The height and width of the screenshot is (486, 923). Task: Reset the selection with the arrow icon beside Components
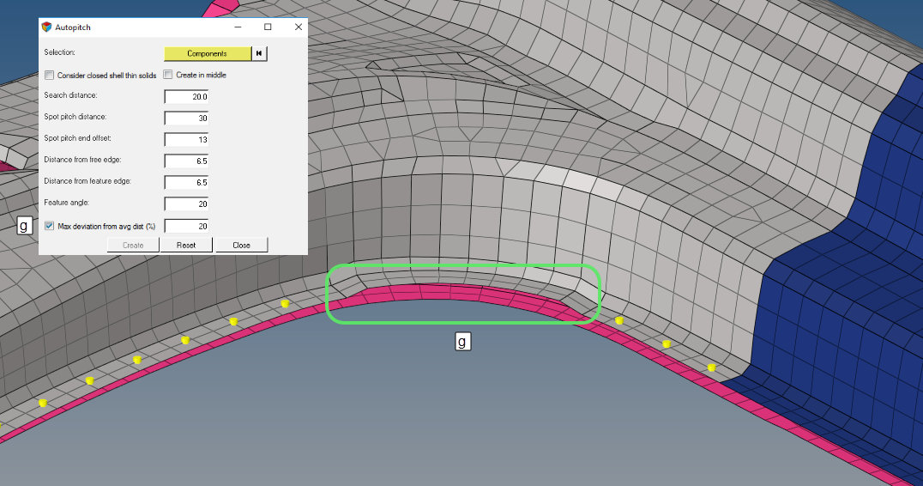(259, 53)
